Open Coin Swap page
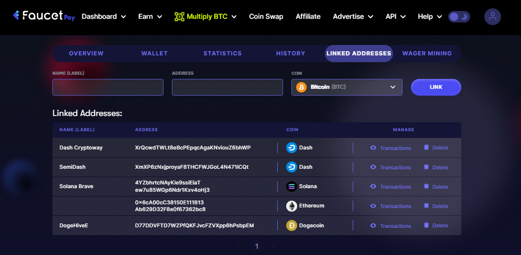Image resolution: width=521 pixels, height=255 pixels. point(266,17)
